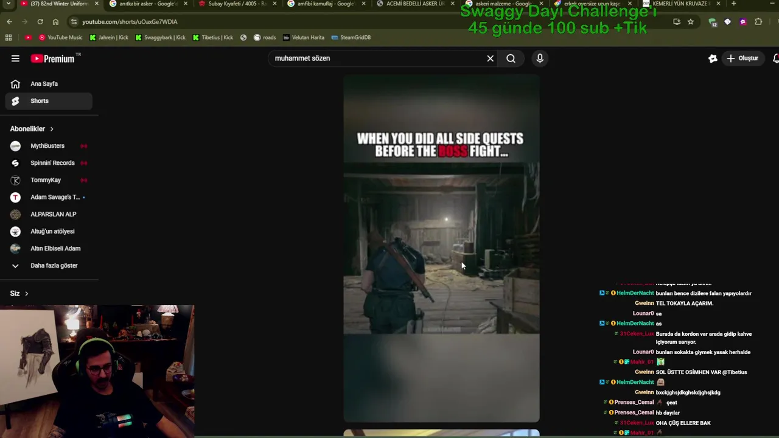Click the purple extension icon
The height and width of the screenshot is (438, 779).
tap(743, 22)
